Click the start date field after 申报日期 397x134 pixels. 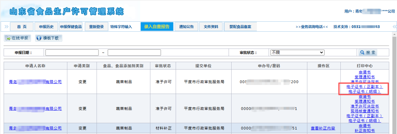coord(72,53)
